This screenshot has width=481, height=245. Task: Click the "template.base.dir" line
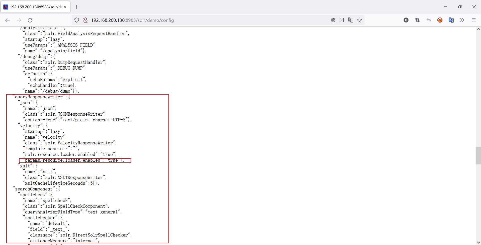tap(51, 149)
